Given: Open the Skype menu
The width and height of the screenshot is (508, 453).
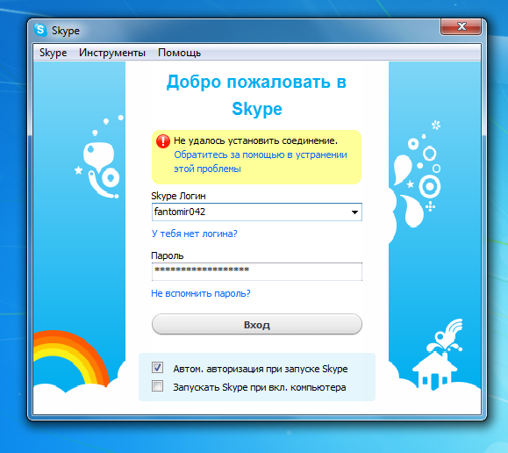Looking at the screenshot, I should tap(53, 53).
